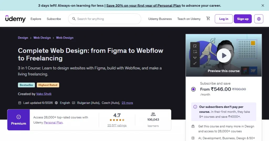269x141 pixels.
Task: Select the Subscribe and save radio option
Action: 193,89
